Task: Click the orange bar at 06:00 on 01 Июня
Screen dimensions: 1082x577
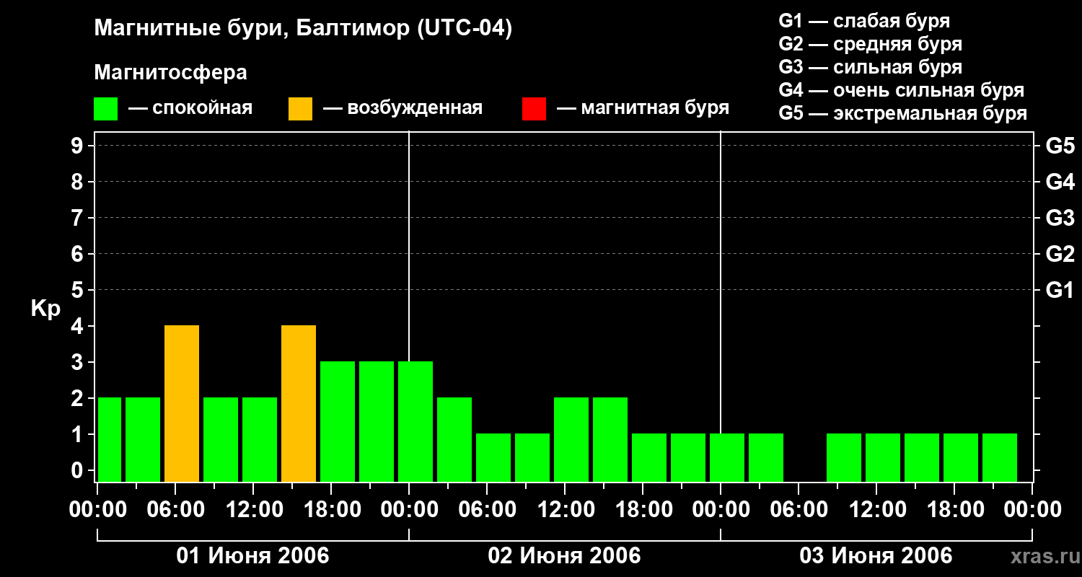Action: [182, 404]
